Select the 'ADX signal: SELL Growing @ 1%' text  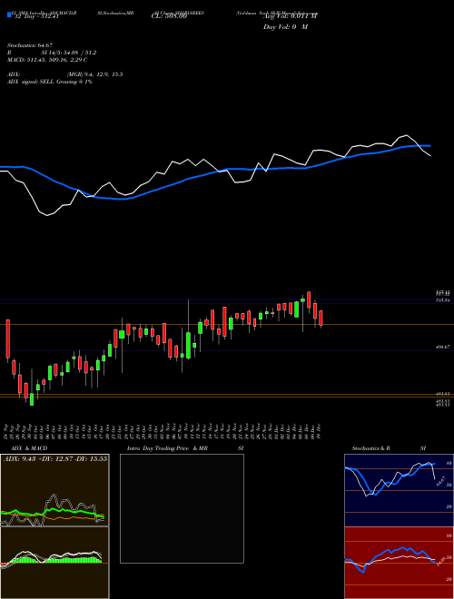pos(50,82)
